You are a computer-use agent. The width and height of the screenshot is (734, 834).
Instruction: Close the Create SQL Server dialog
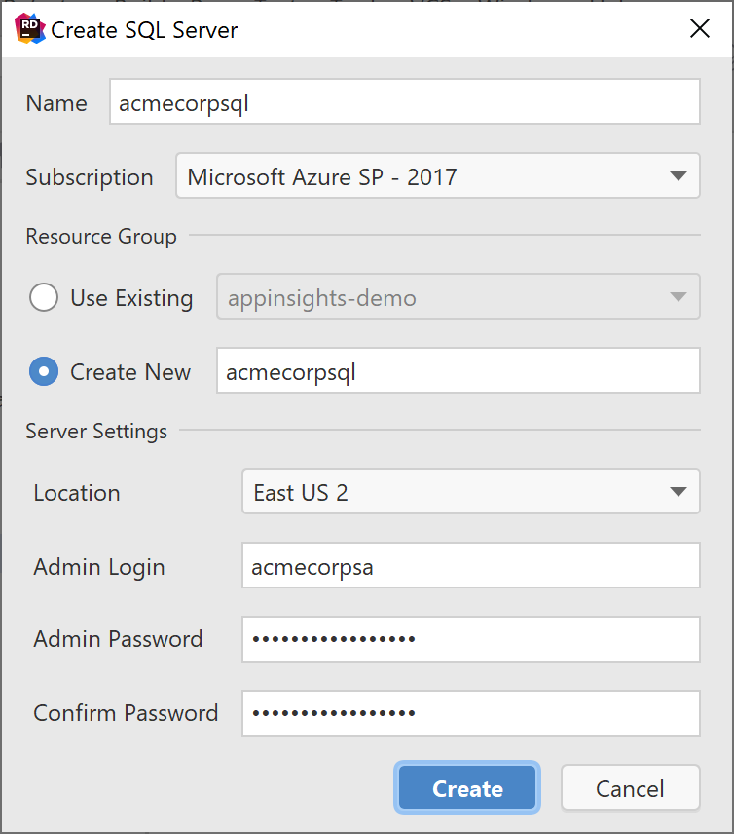700,28
